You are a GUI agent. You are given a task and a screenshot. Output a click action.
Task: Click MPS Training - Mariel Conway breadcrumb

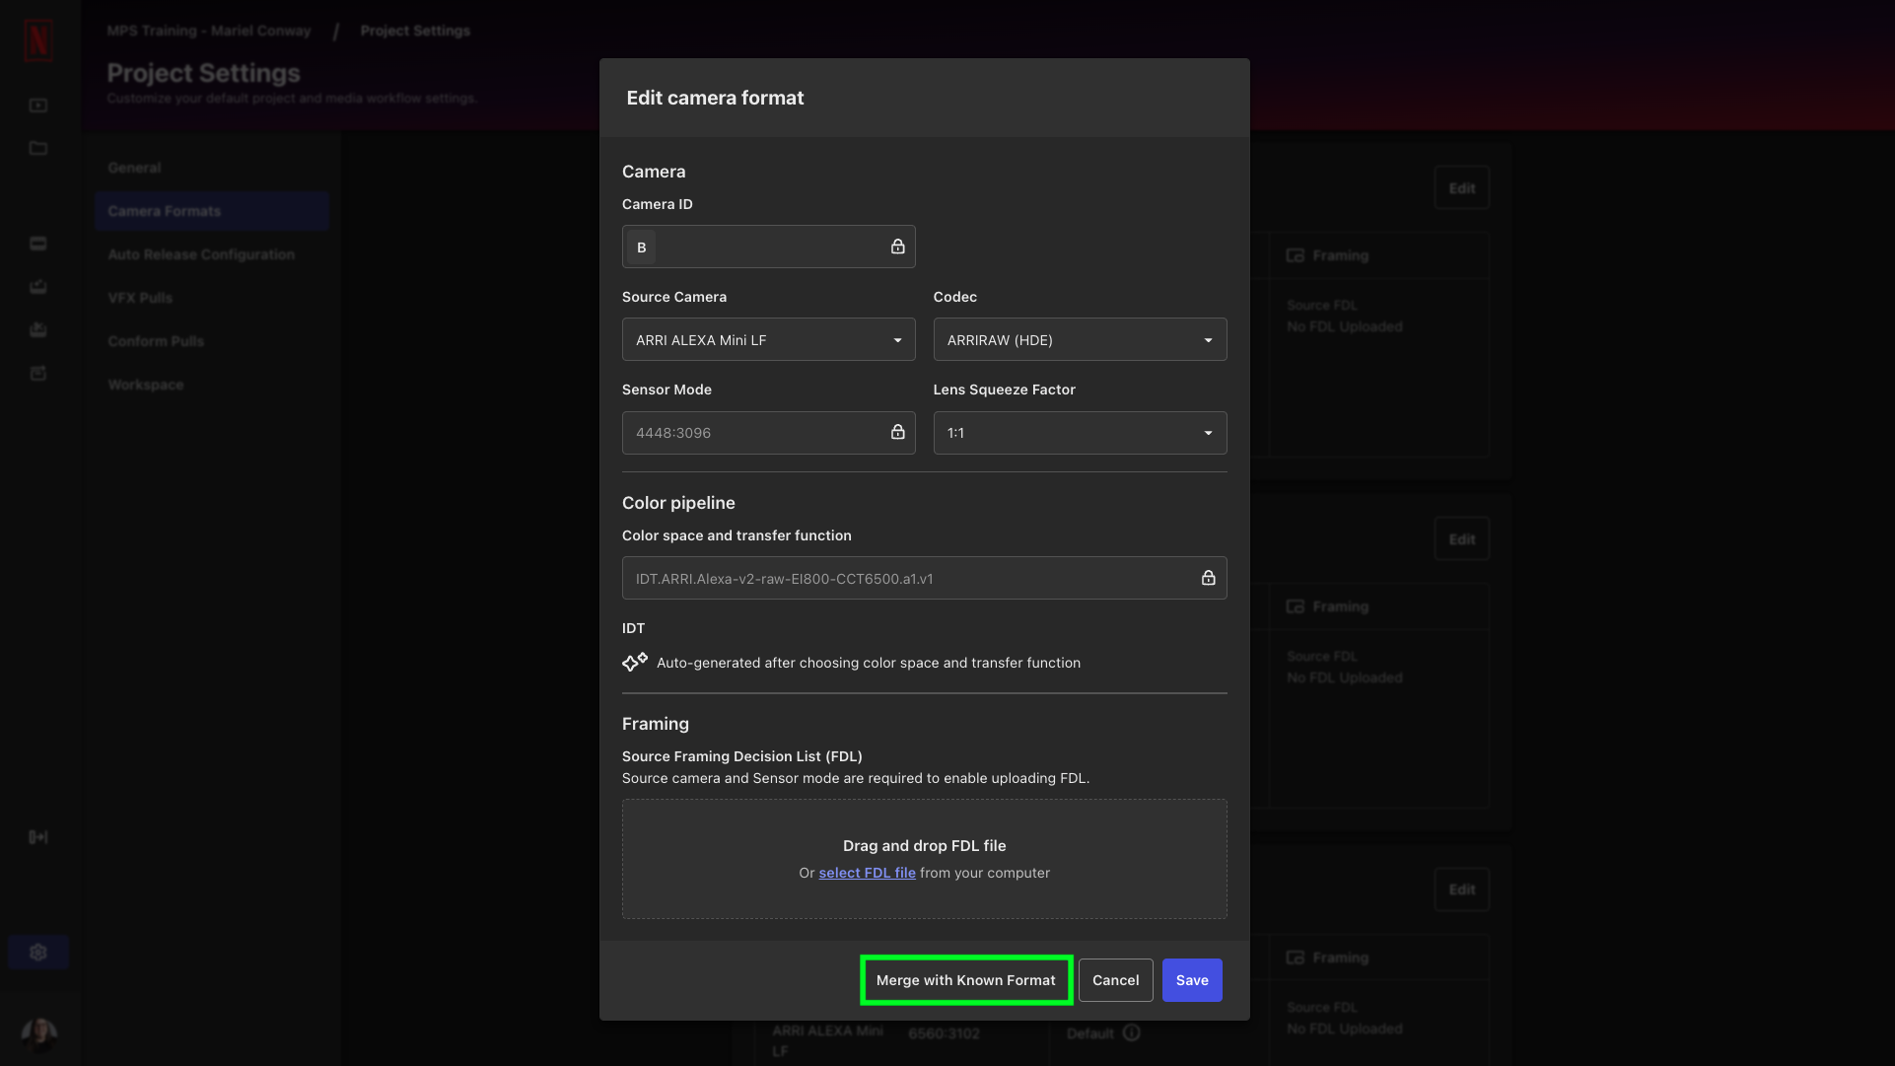(x=209, y=31)
